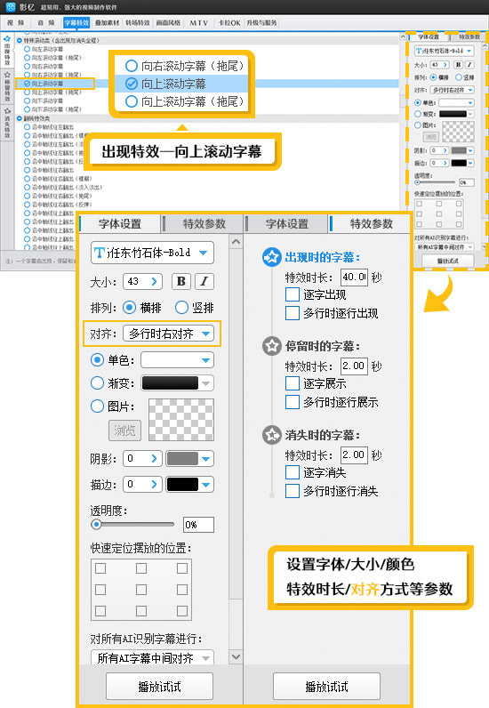Click the star icon beside 消失时的字幕
The image size is (489, 708).
click(272, 435)
